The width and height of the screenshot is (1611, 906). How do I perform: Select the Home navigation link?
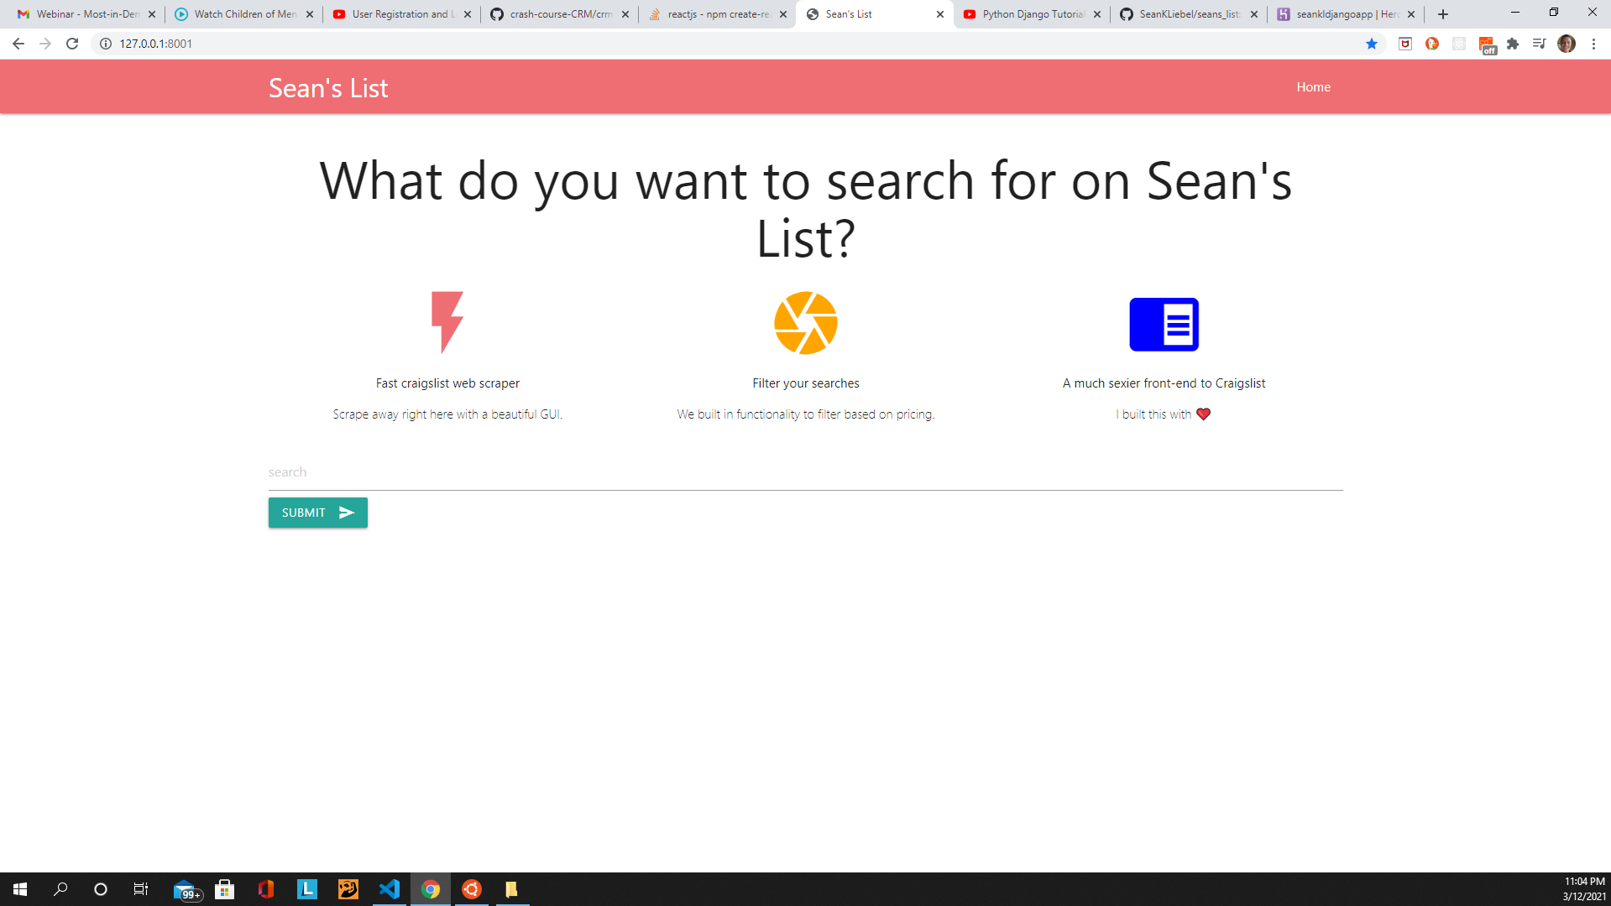coord(1313,86)
